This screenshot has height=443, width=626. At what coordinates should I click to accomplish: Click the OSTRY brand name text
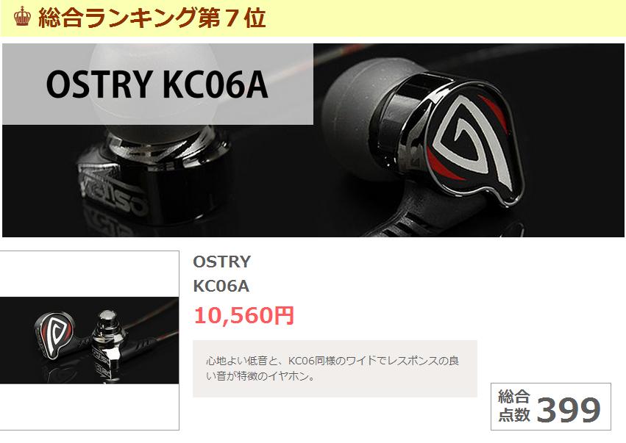(221, 262)
